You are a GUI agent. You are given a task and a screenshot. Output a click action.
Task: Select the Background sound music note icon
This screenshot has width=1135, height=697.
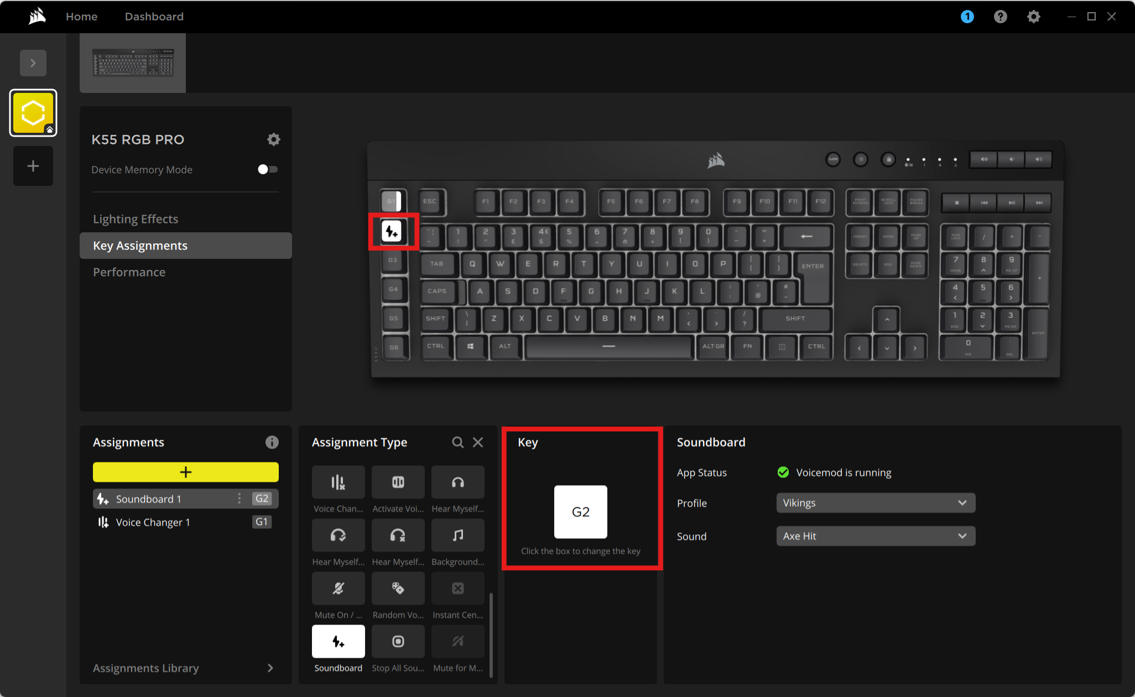point(457,535)
